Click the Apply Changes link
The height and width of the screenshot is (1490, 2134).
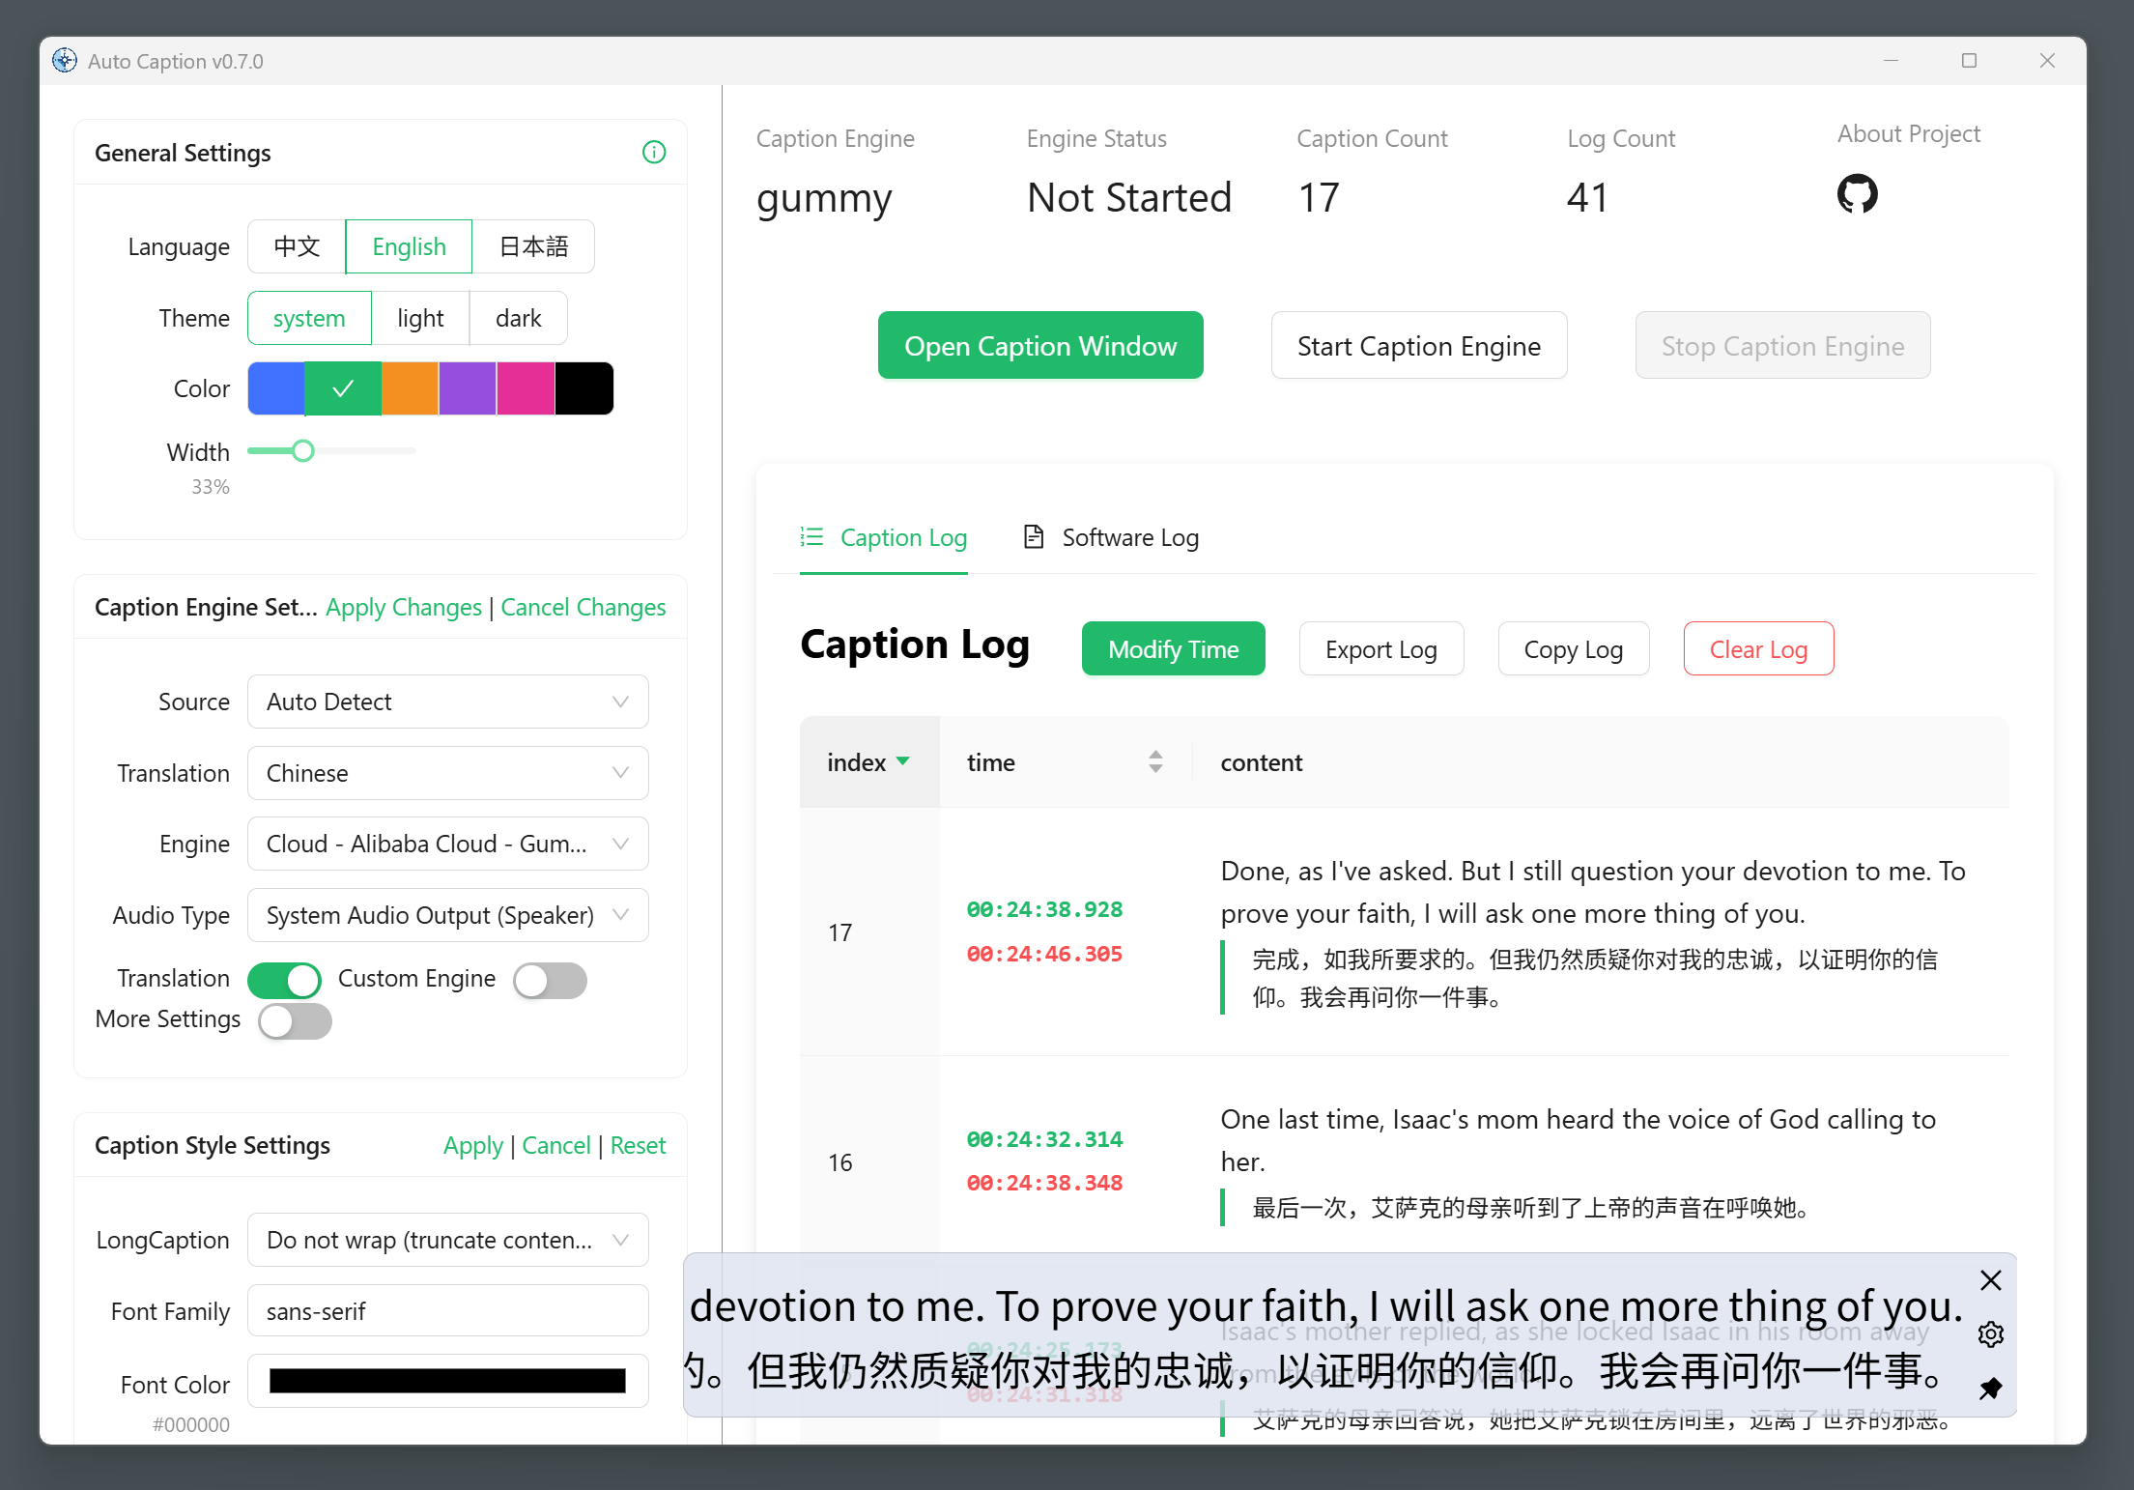pos(403,607)
